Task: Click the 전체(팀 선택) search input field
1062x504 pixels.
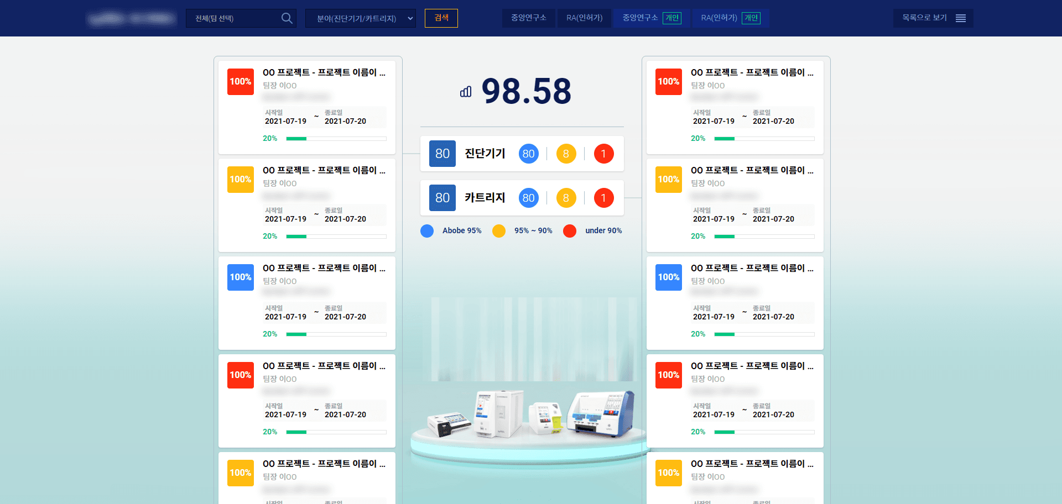Action: pyautogui.click(x=233, y=18)
